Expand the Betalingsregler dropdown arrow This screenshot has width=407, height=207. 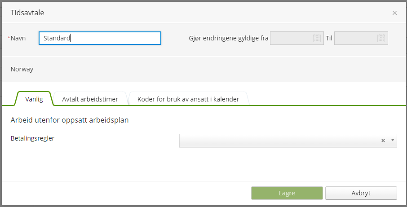coord(393,140)
